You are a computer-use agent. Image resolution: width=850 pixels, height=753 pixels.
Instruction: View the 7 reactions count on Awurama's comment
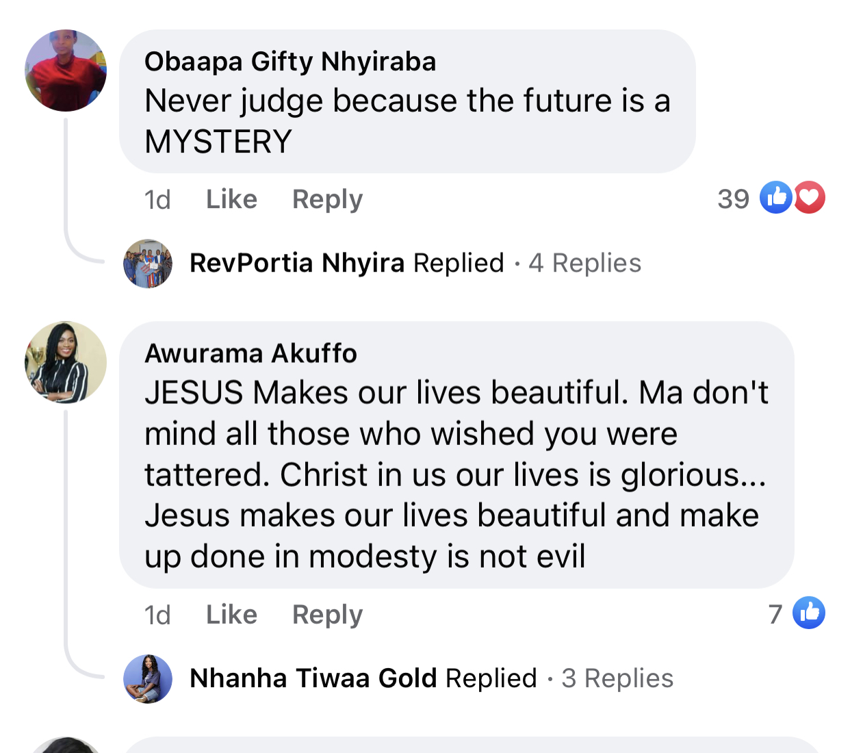[x=775, y=614]
